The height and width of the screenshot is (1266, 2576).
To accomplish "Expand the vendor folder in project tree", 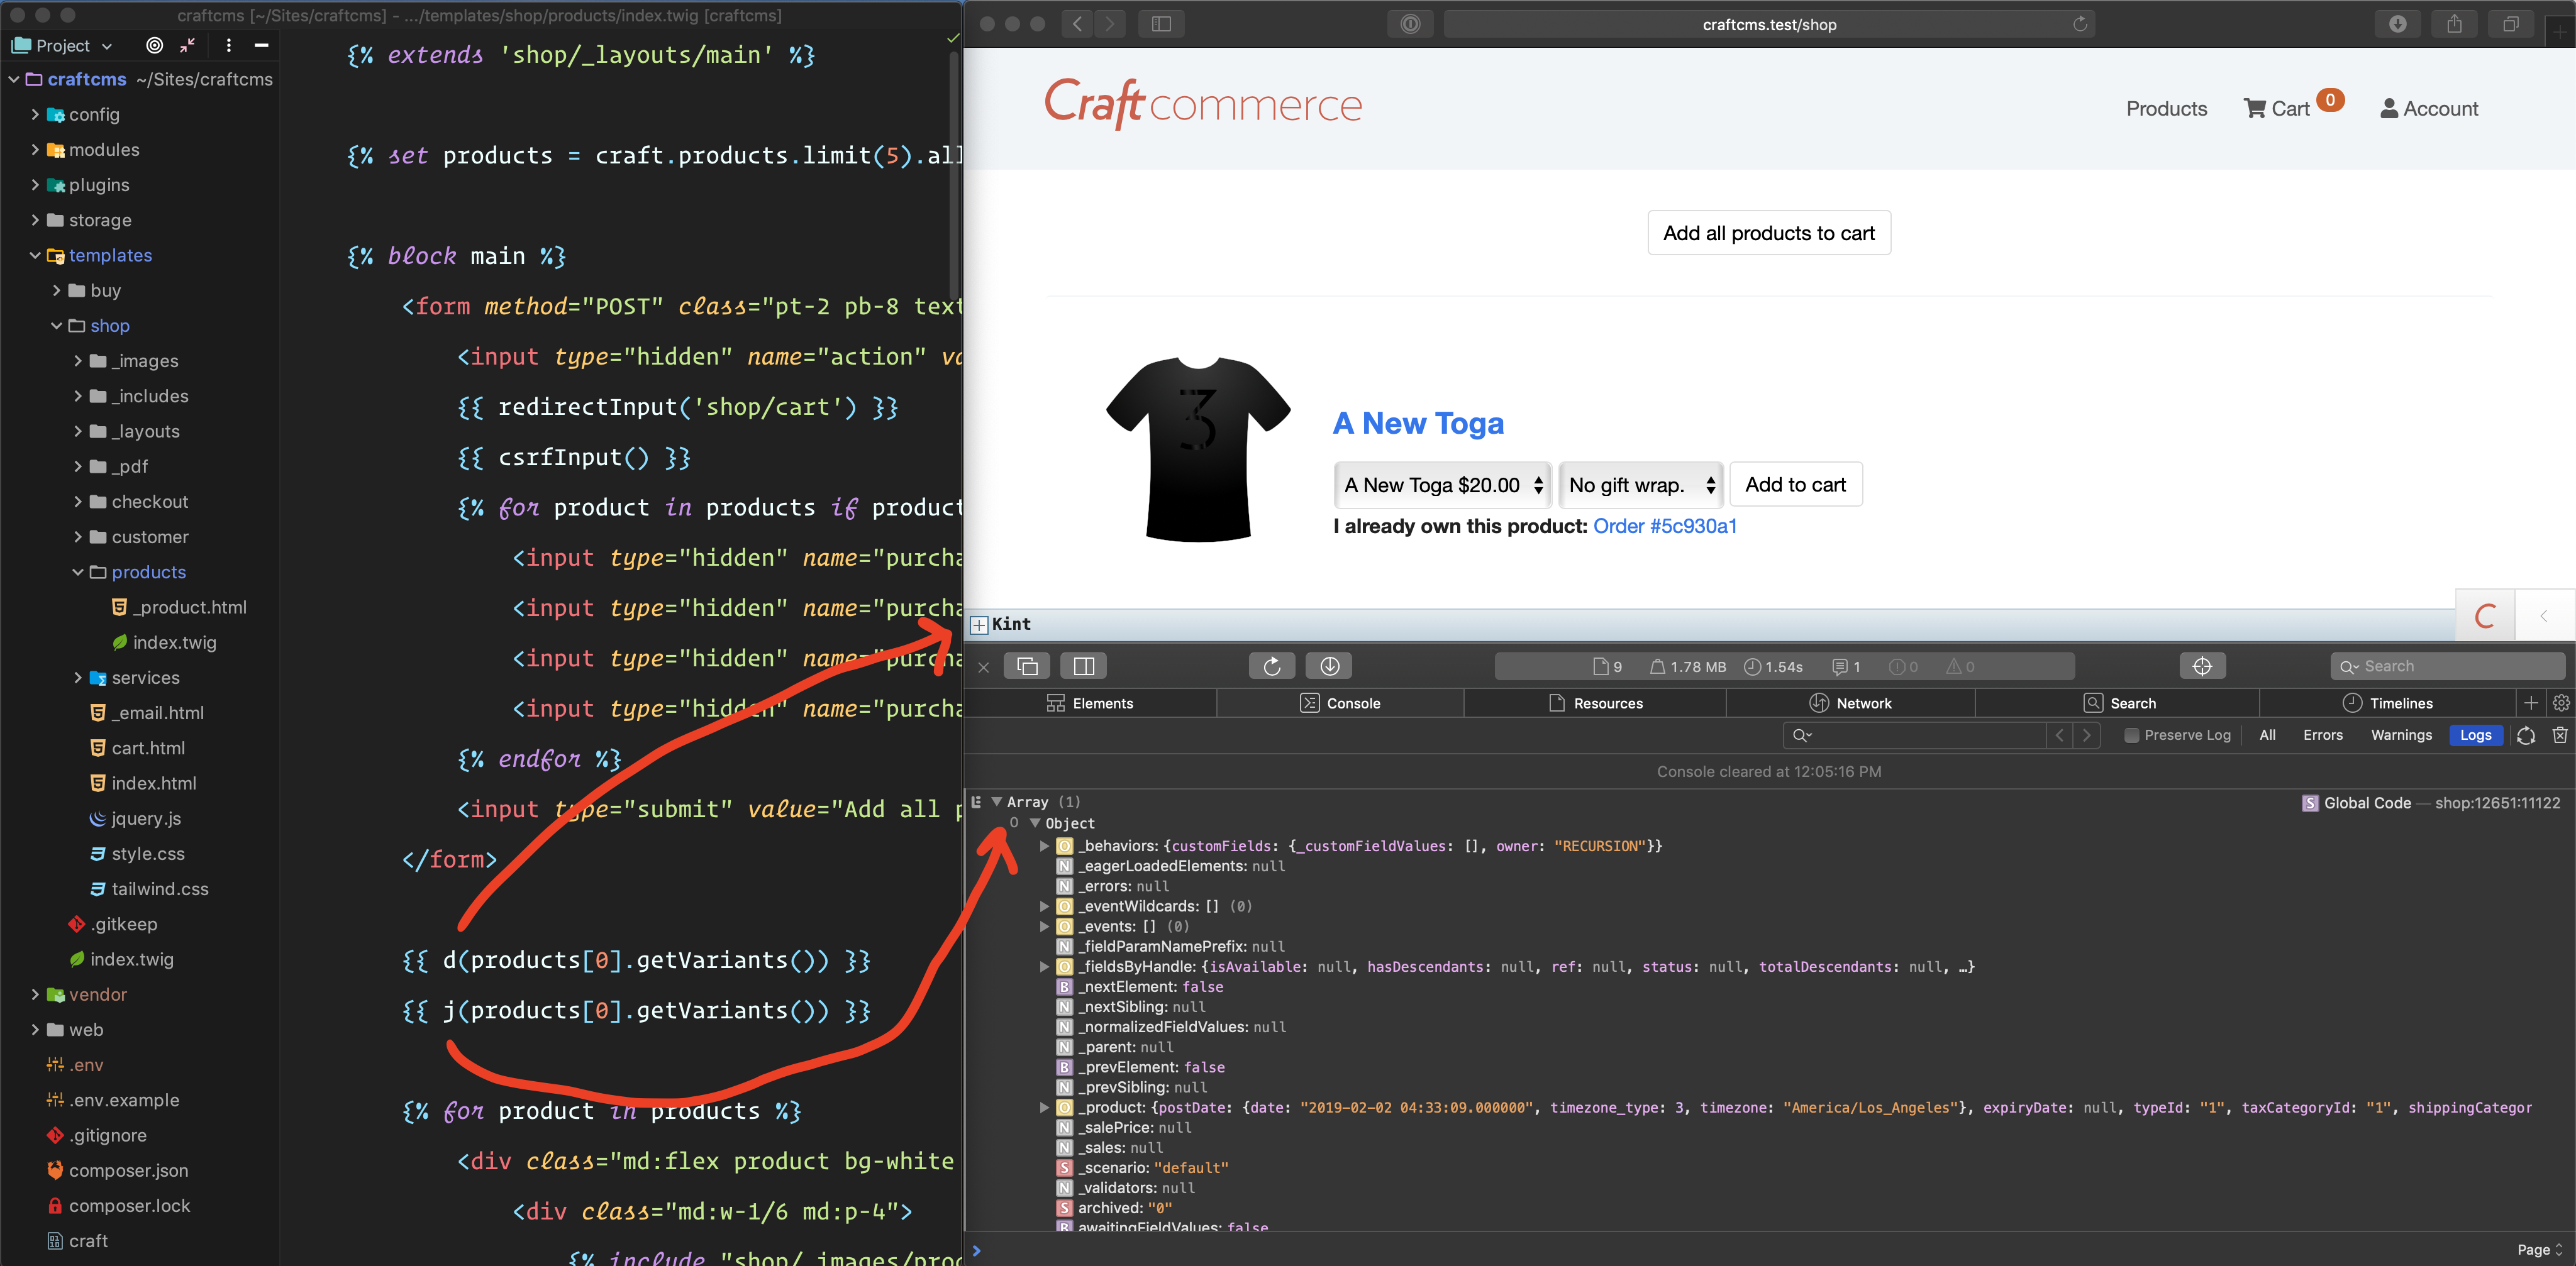I will point(35,994).
